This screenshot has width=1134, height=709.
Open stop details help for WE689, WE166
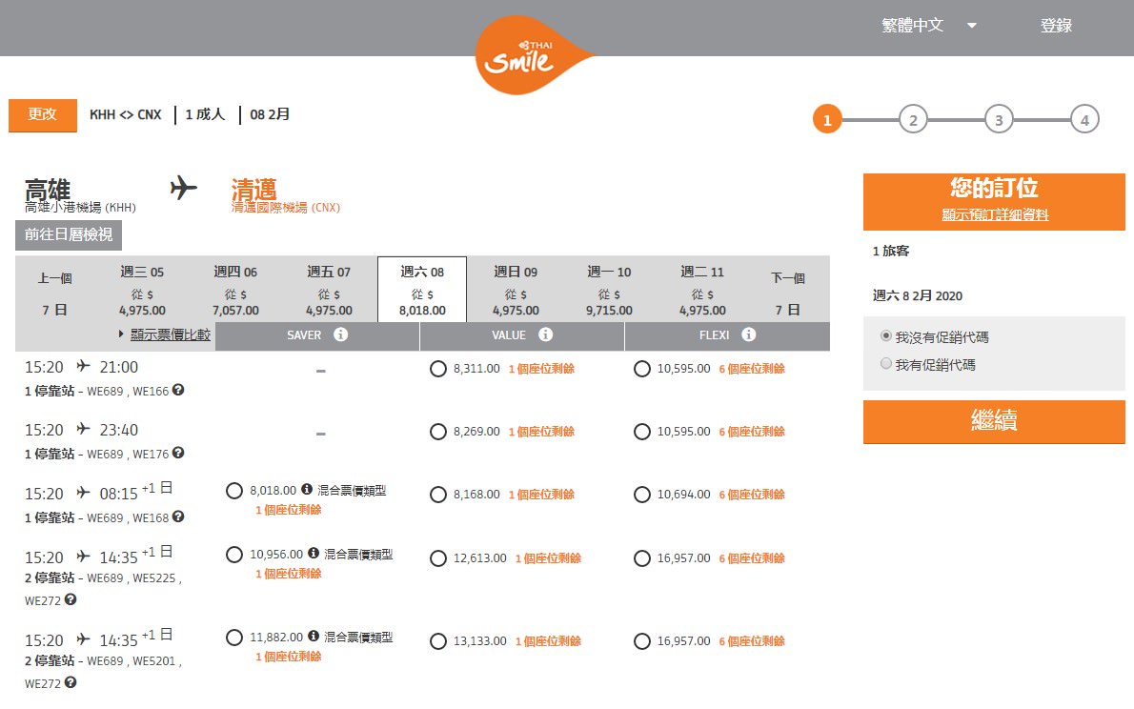click(178, 390)
